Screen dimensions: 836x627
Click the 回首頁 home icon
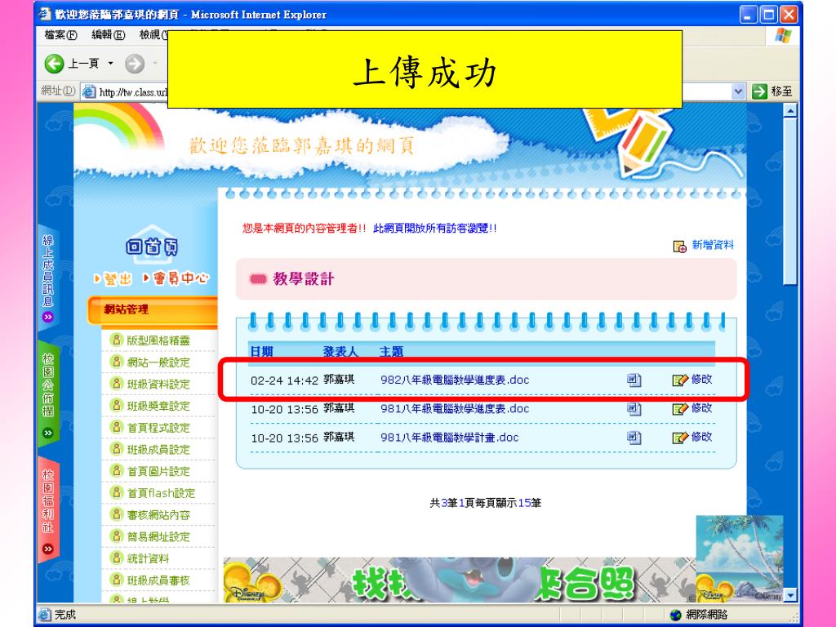152,245
